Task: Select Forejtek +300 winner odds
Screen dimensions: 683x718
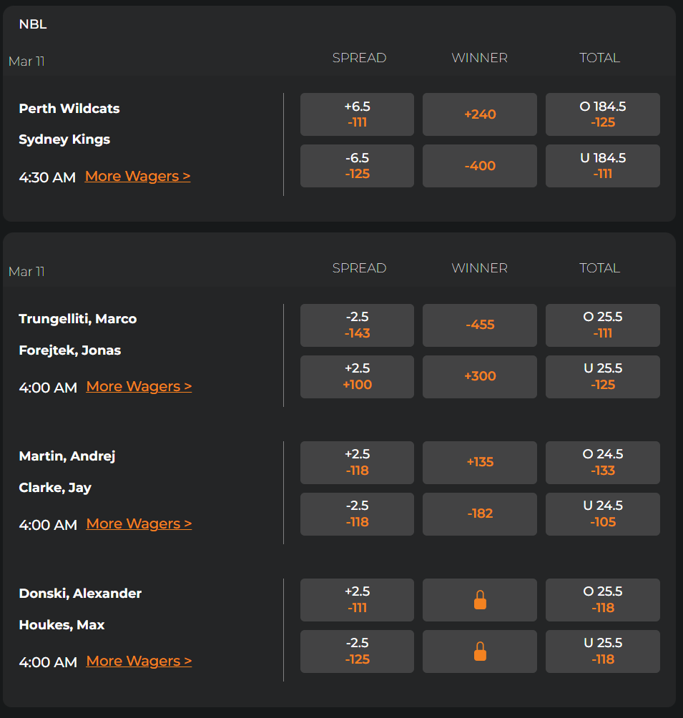Action: (479, 376)
